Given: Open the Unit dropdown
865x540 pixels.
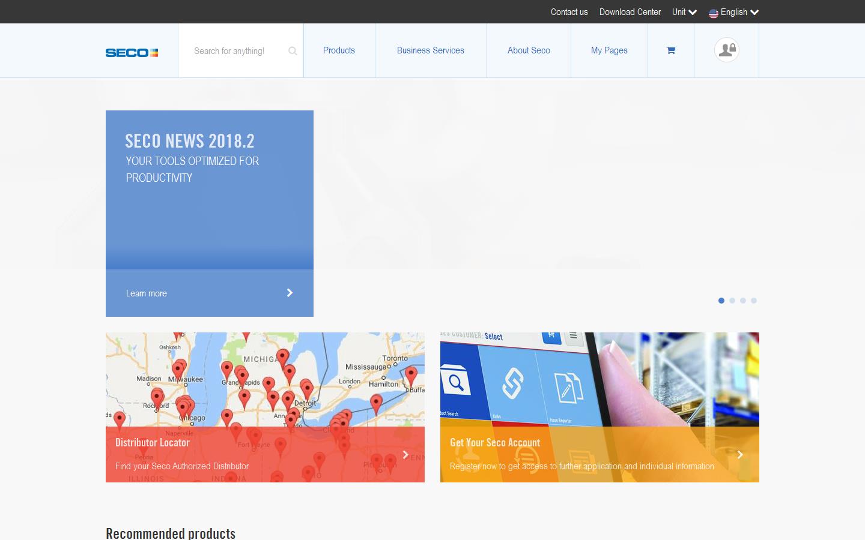Looking at the screenshot, I should 684,12.
